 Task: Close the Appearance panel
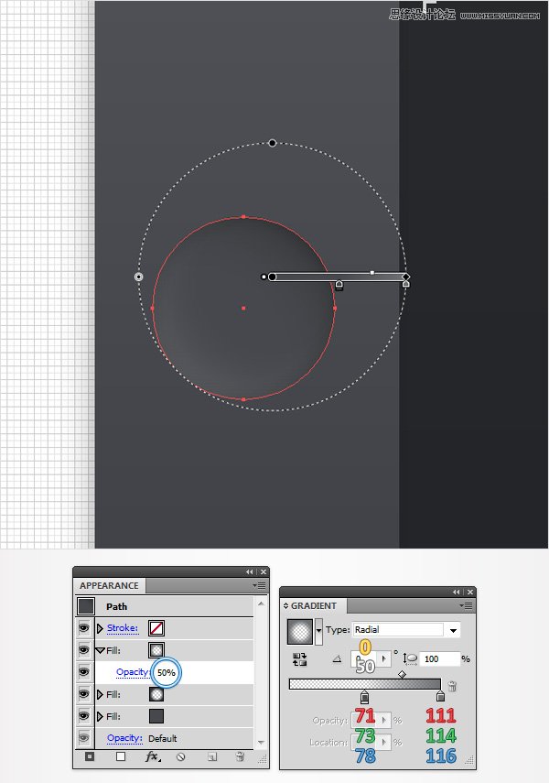point(264,571)
